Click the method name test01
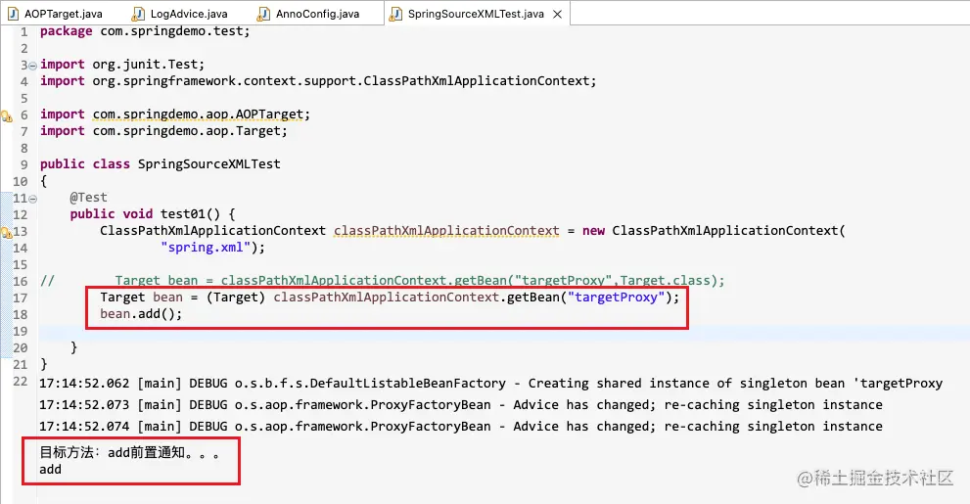970x504 pixels. tap(182, 214)
